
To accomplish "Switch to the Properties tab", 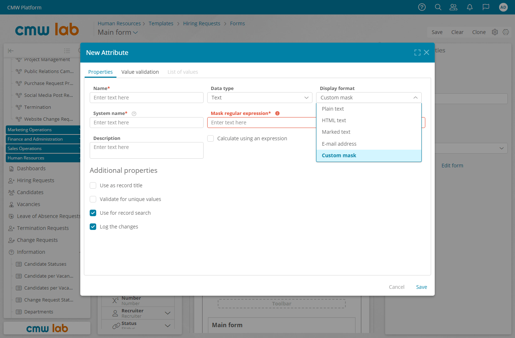I will pos(101,72).
